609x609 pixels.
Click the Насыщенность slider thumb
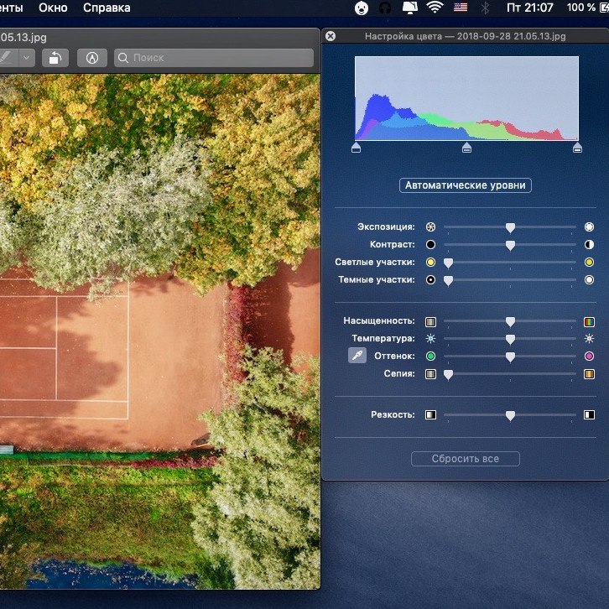pyautogui.click(x=510, y=322)
